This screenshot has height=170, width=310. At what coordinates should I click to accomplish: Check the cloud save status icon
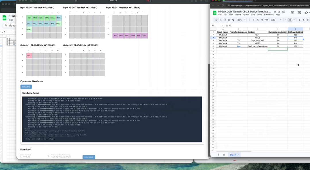tap(284, 12)
